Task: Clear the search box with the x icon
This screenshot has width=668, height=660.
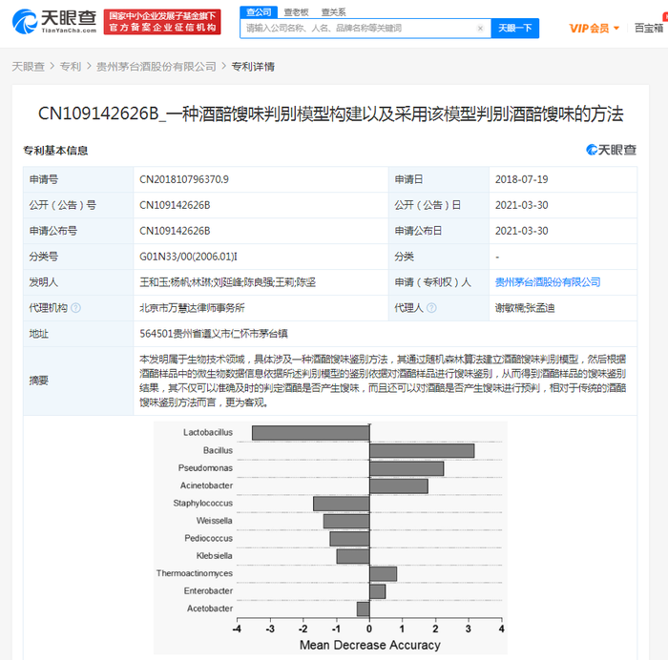Action: coord(480,28)
